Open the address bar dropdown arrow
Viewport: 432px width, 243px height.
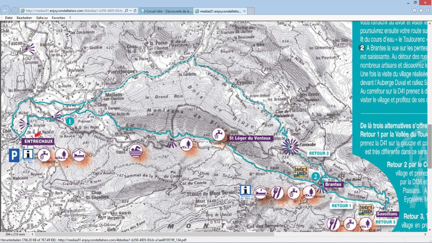(130, 11)
